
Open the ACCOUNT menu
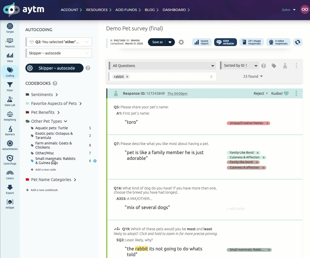click(x=71, y=10)
